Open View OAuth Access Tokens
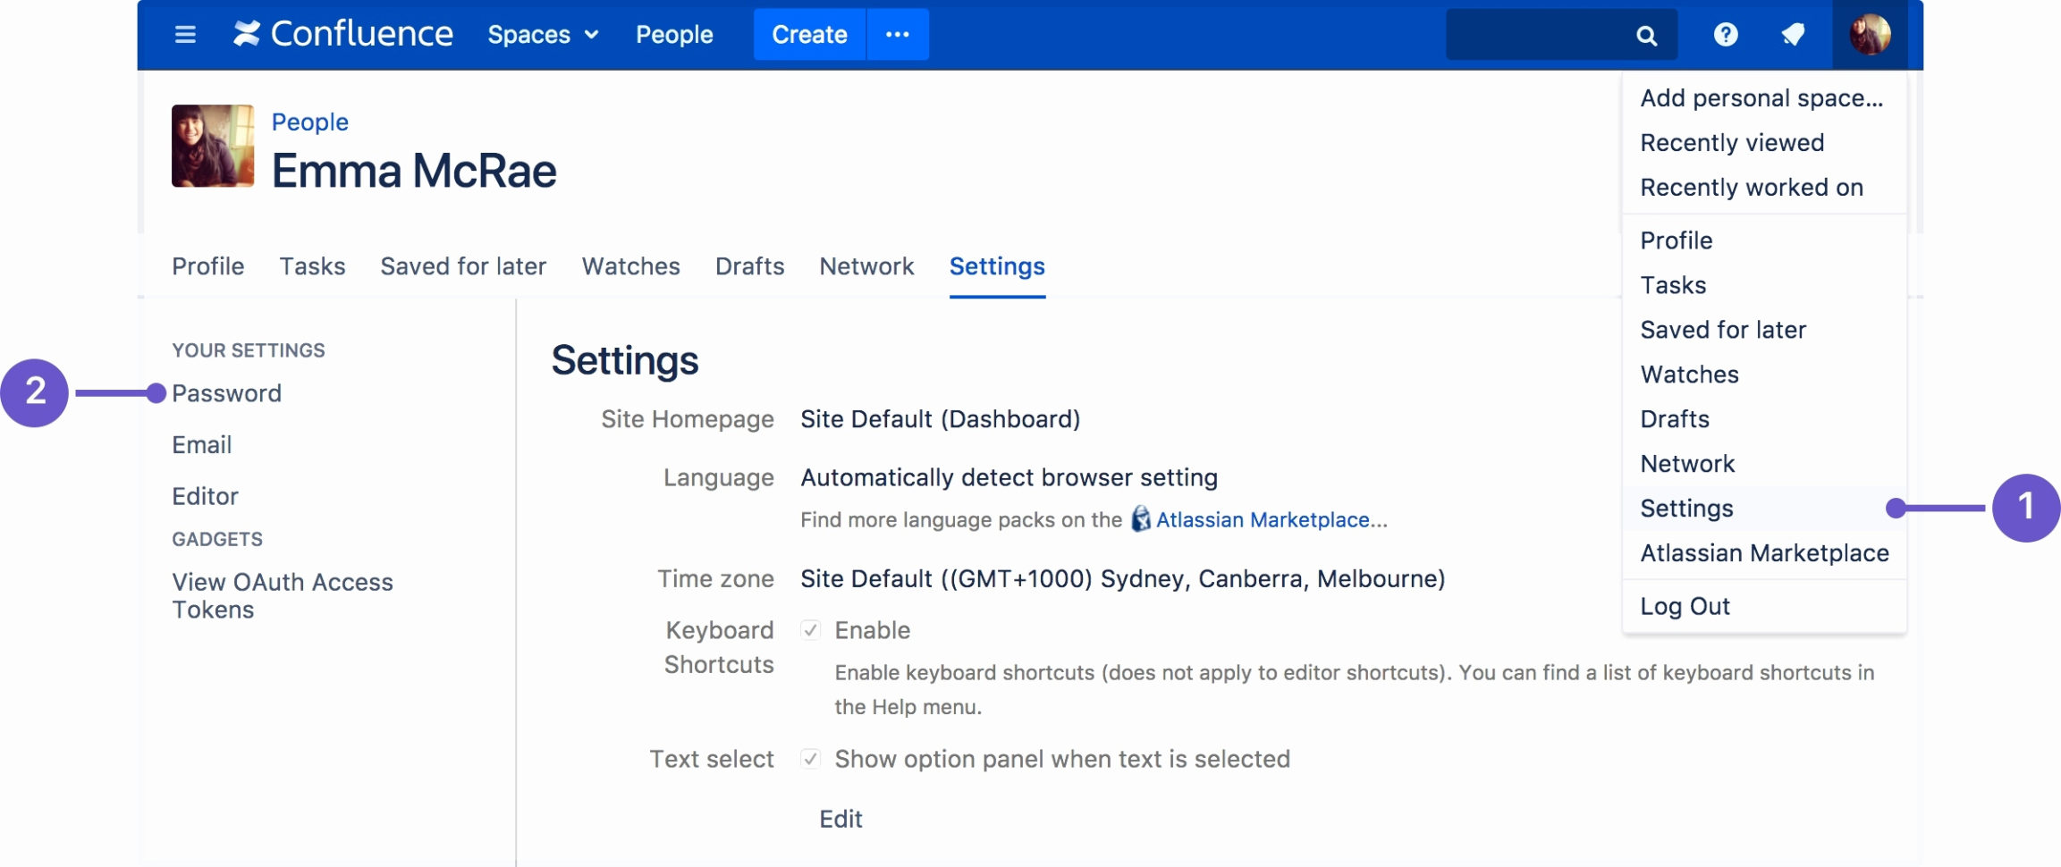This screenshot has width=2061, height=867. 283,595
